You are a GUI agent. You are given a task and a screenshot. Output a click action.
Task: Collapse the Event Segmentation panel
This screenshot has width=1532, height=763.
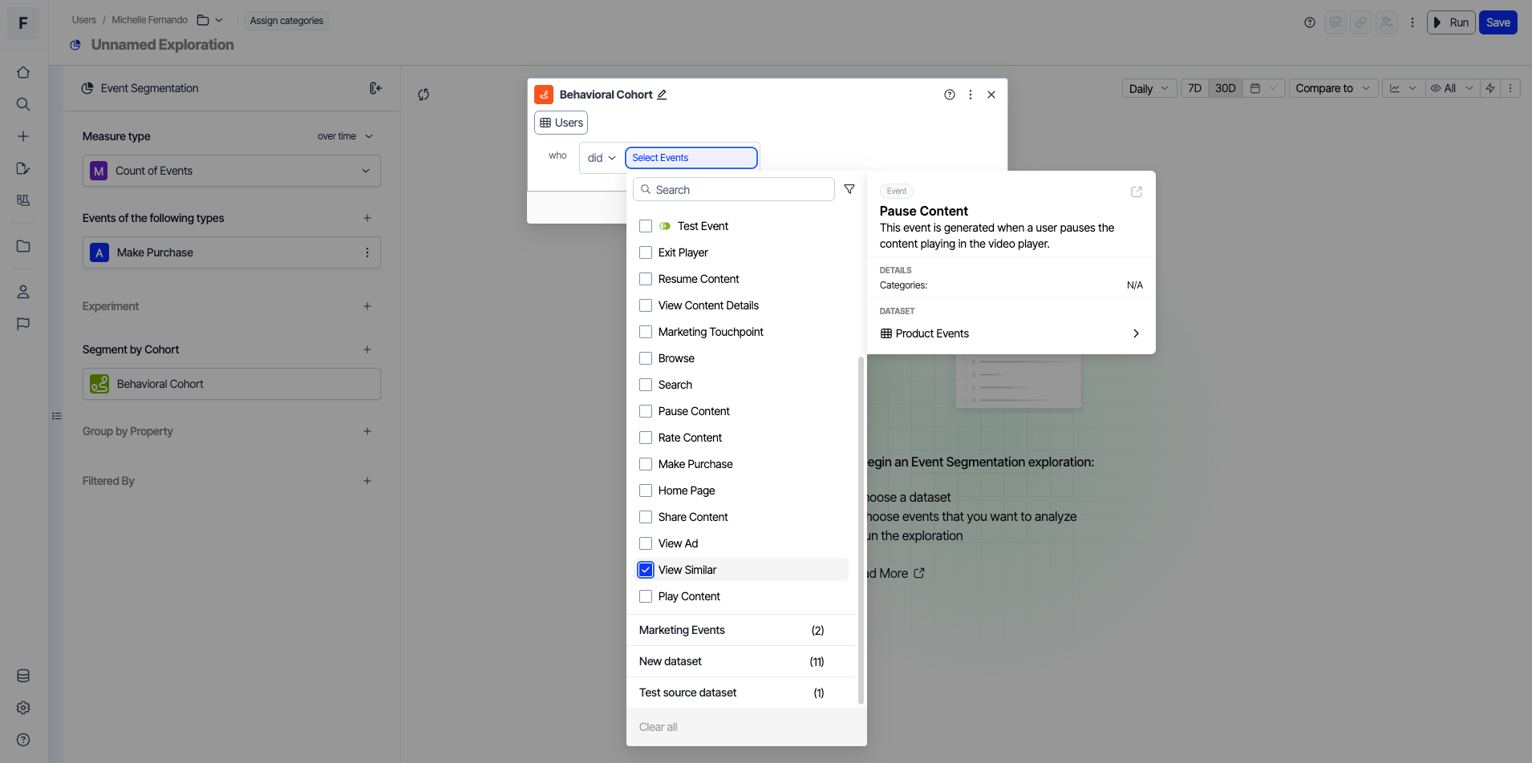point(375,88)
